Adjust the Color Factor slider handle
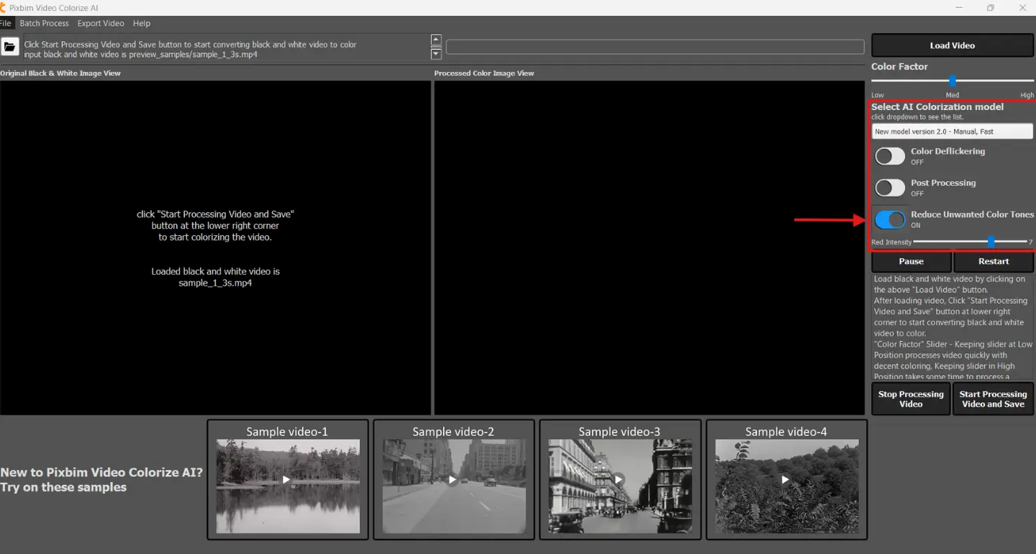 pyautogui.click(x=953, y=81)
